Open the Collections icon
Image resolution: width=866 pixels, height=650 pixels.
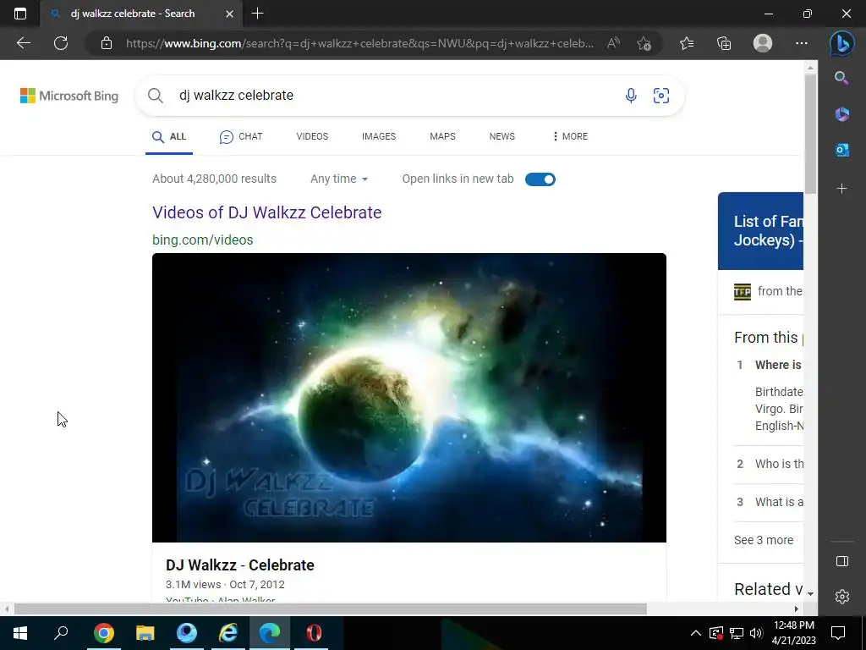tap(724, 43)
